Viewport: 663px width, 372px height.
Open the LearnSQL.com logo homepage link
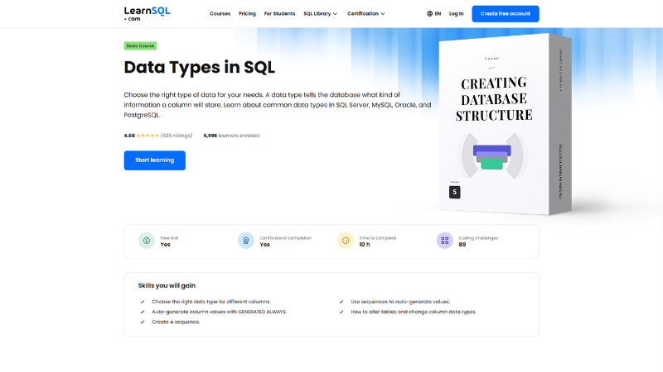147,13
